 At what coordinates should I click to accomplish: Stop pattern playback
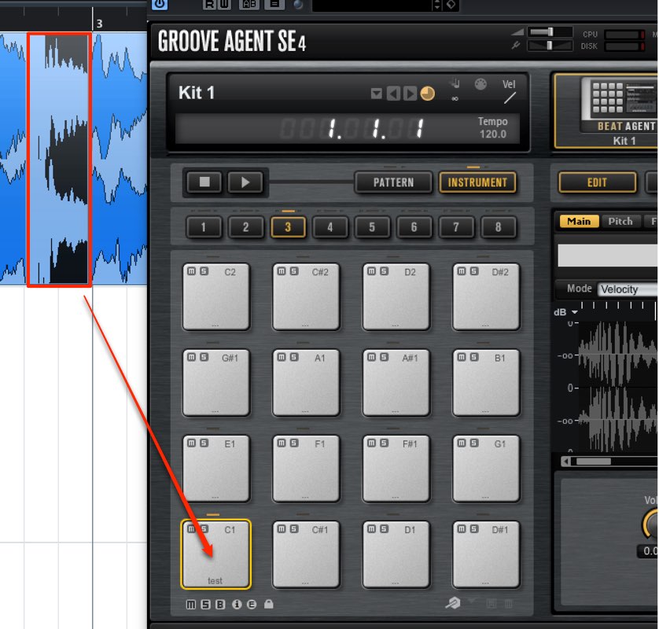pyautogui.click(x=204, y=182)
